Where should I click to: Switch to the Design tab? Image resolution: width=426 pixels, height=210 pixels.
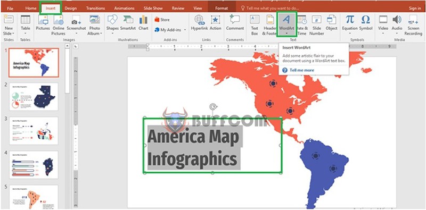71,9
